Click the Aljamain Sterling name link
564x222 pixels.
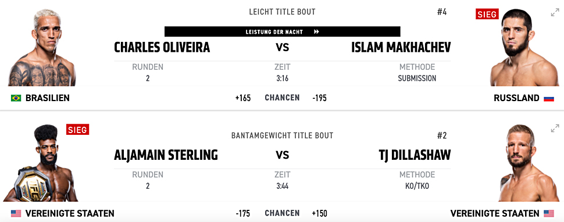[x=166, y=155]
